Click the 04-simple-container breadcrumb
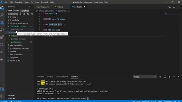 tap(44, 11)
